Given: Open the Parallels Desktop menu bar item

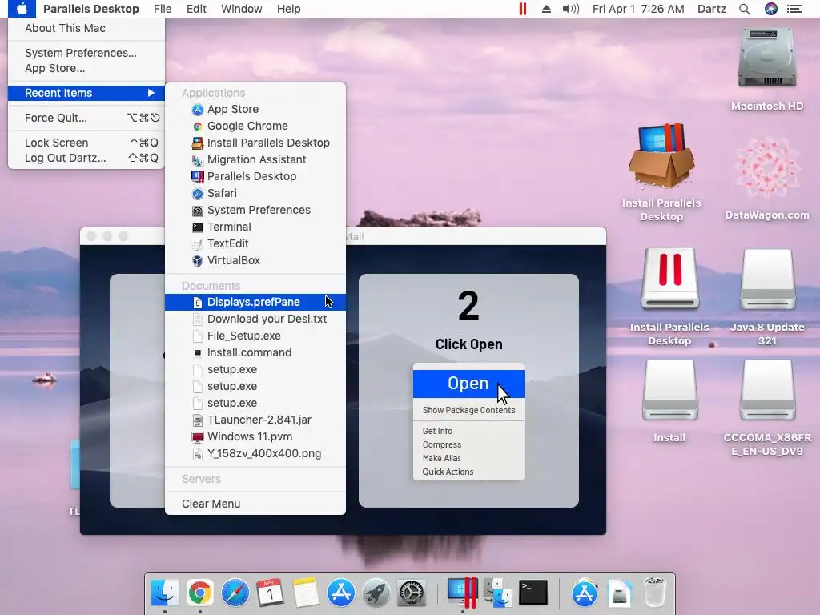Looking at the screenshot, I should click(91, 9).
